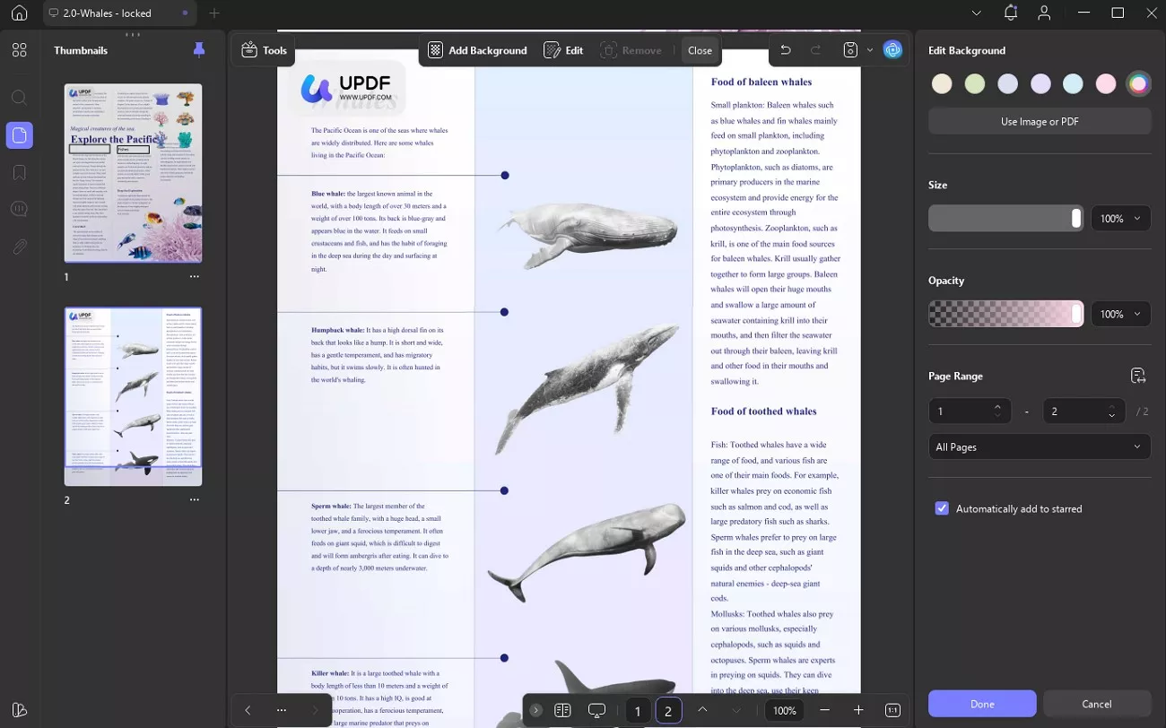The image size is (1166, 728).
Task: Expand the save button's dropdown arrow
Action: tap(868, 49)
